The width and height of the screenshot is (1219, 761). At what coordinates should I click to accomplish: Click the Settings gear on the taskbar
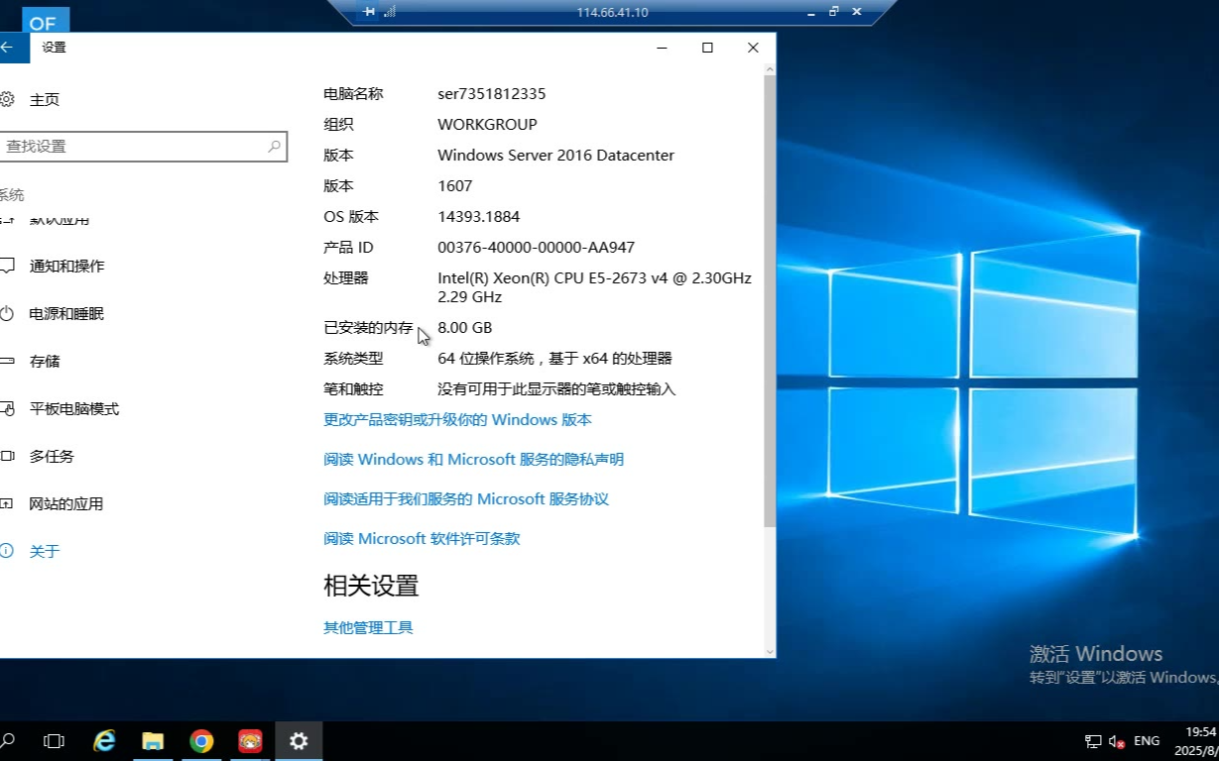[299, 740]
